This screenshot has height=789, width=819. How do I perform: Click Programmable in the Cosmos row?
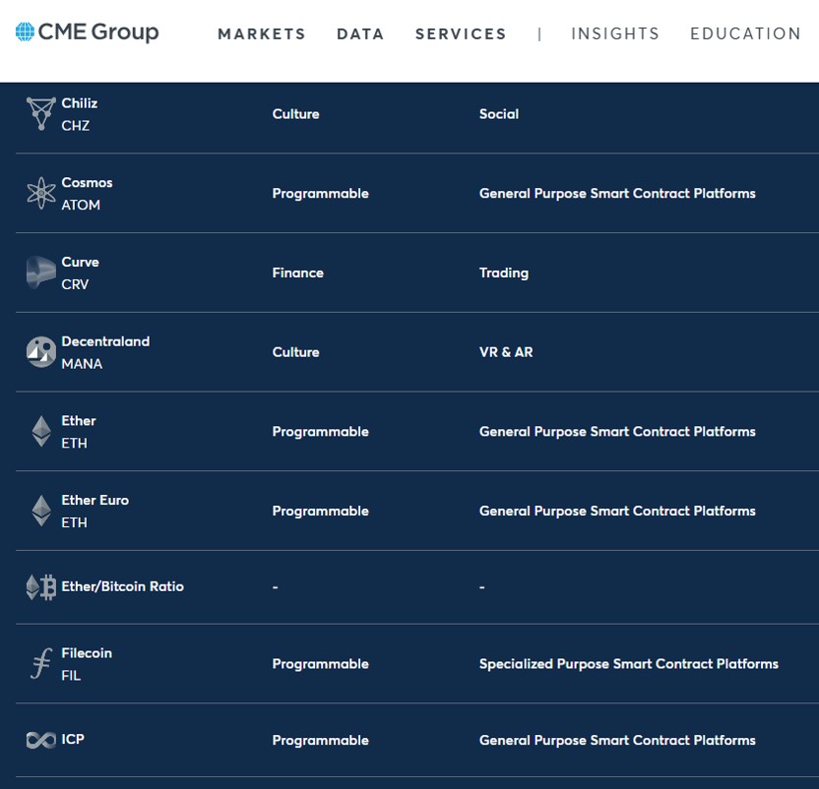tap(320, 194)
